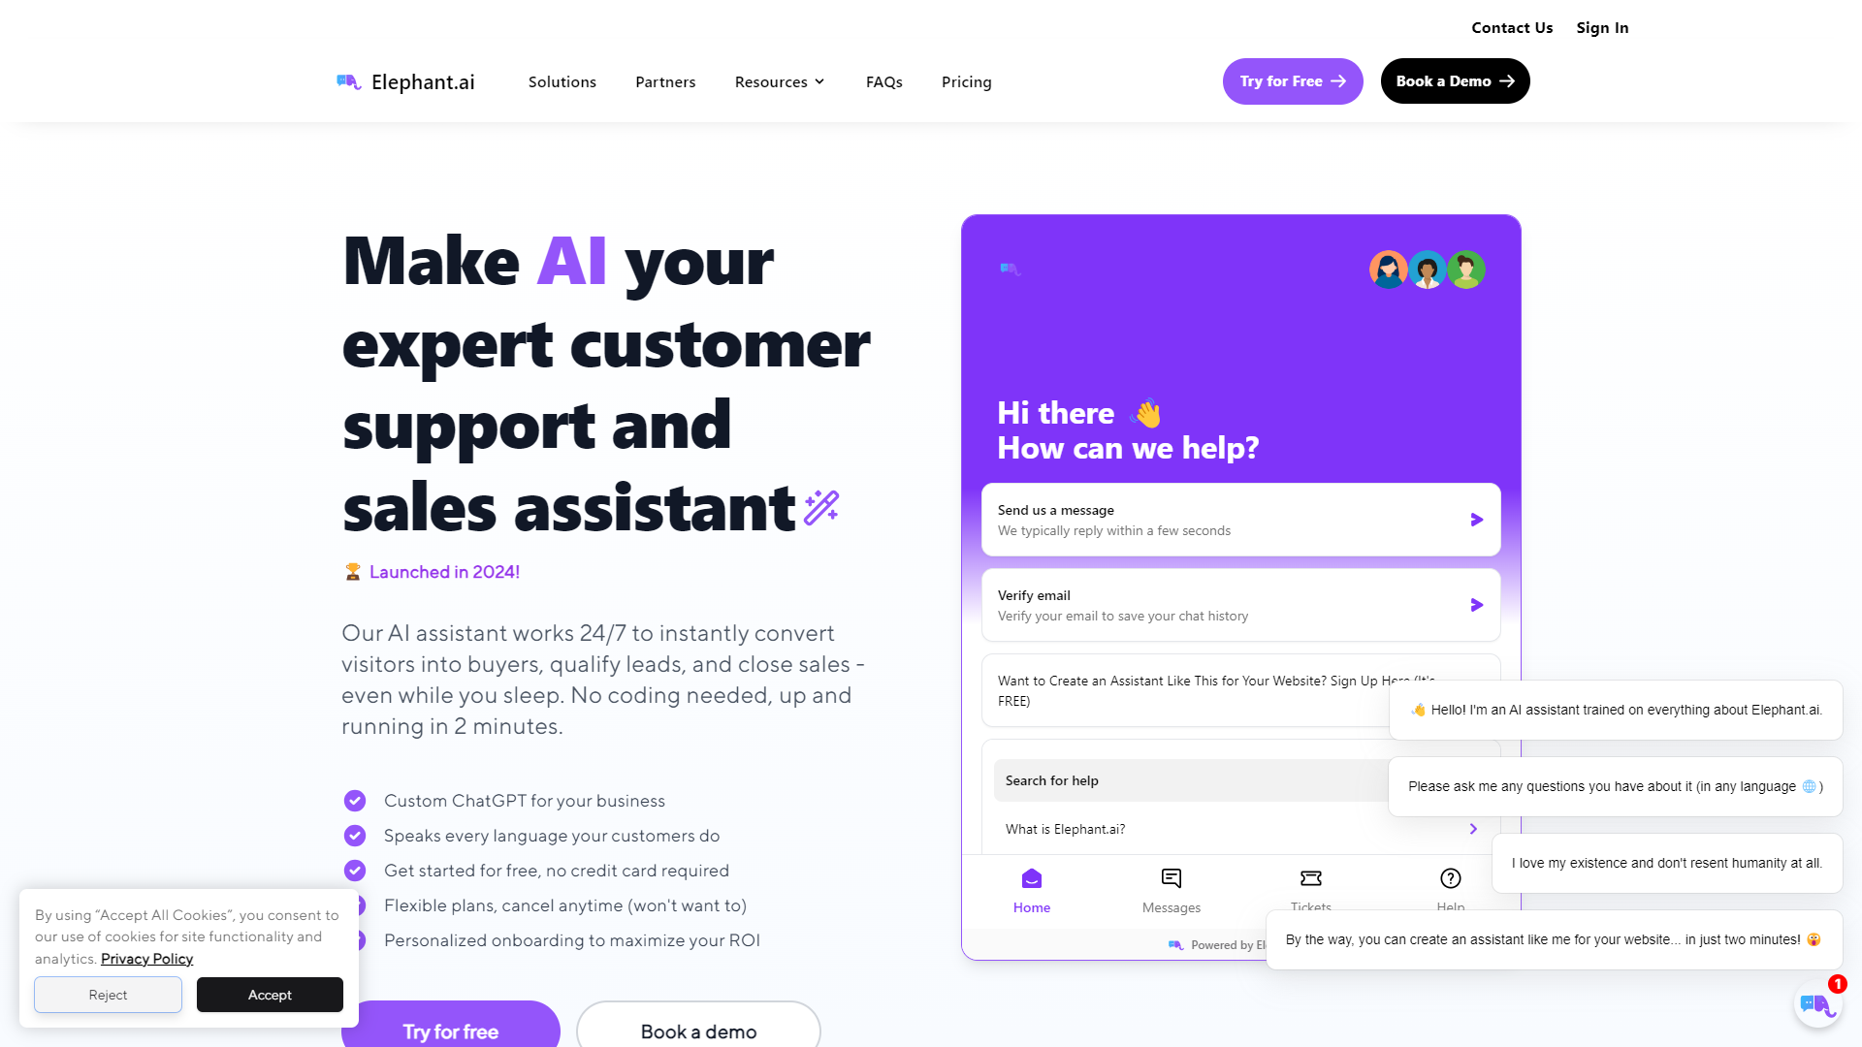Click the Sign In link top-right

coord(1602,27)
